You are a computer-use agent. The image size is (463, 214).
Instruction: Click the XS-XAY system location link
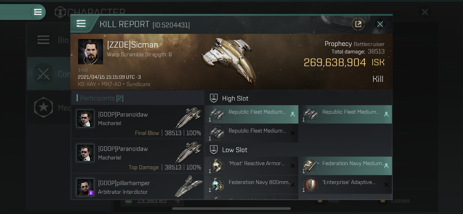pyautogui.click(x=87, y=84)
